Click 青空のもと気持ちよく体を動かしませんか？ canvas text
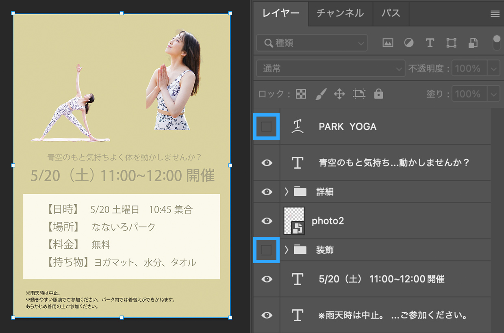Image resolution: width=504 pixels, height=333 pixels. [x=124, y=157]
